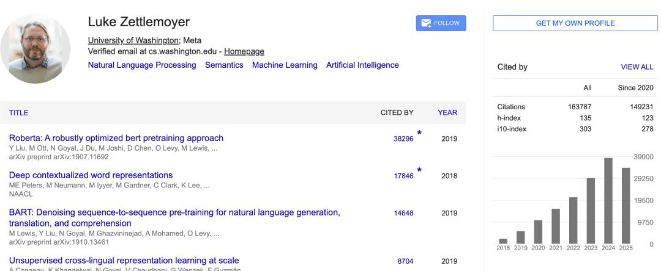Click the Get My Own Profile button
Viewport: 661px width, 271px height.
575,23
